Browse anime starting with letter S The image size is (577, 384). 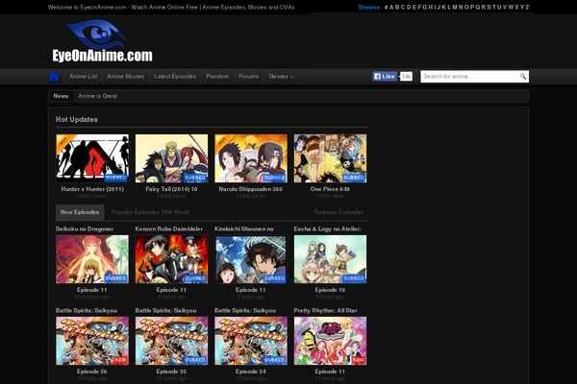489,7
